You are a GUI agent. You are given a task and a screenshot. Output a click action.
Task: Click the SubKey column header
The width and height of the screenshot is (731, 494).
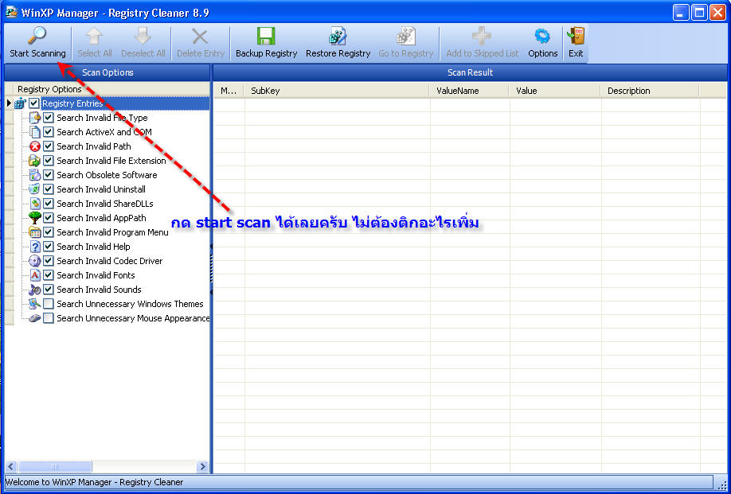337,91
